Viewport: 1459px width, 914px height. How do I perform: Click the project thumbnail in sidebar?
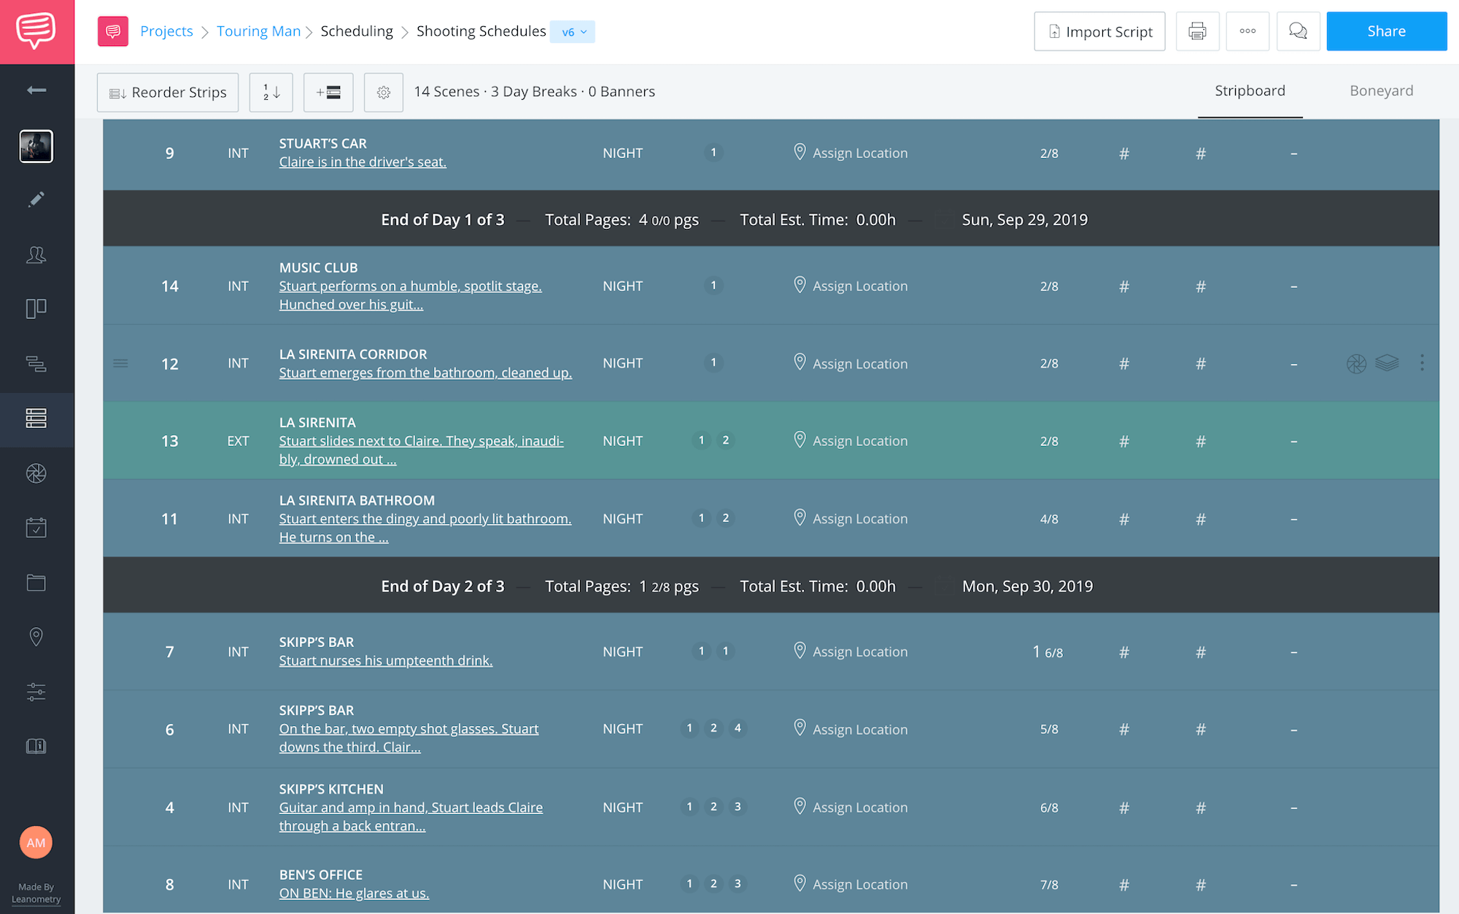[36, 147]
